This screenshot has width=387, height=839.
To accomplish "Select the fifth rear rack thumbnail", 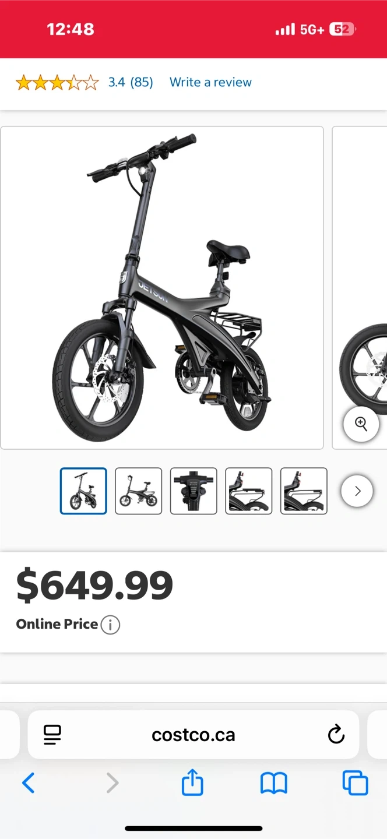I will pos(304,491).
